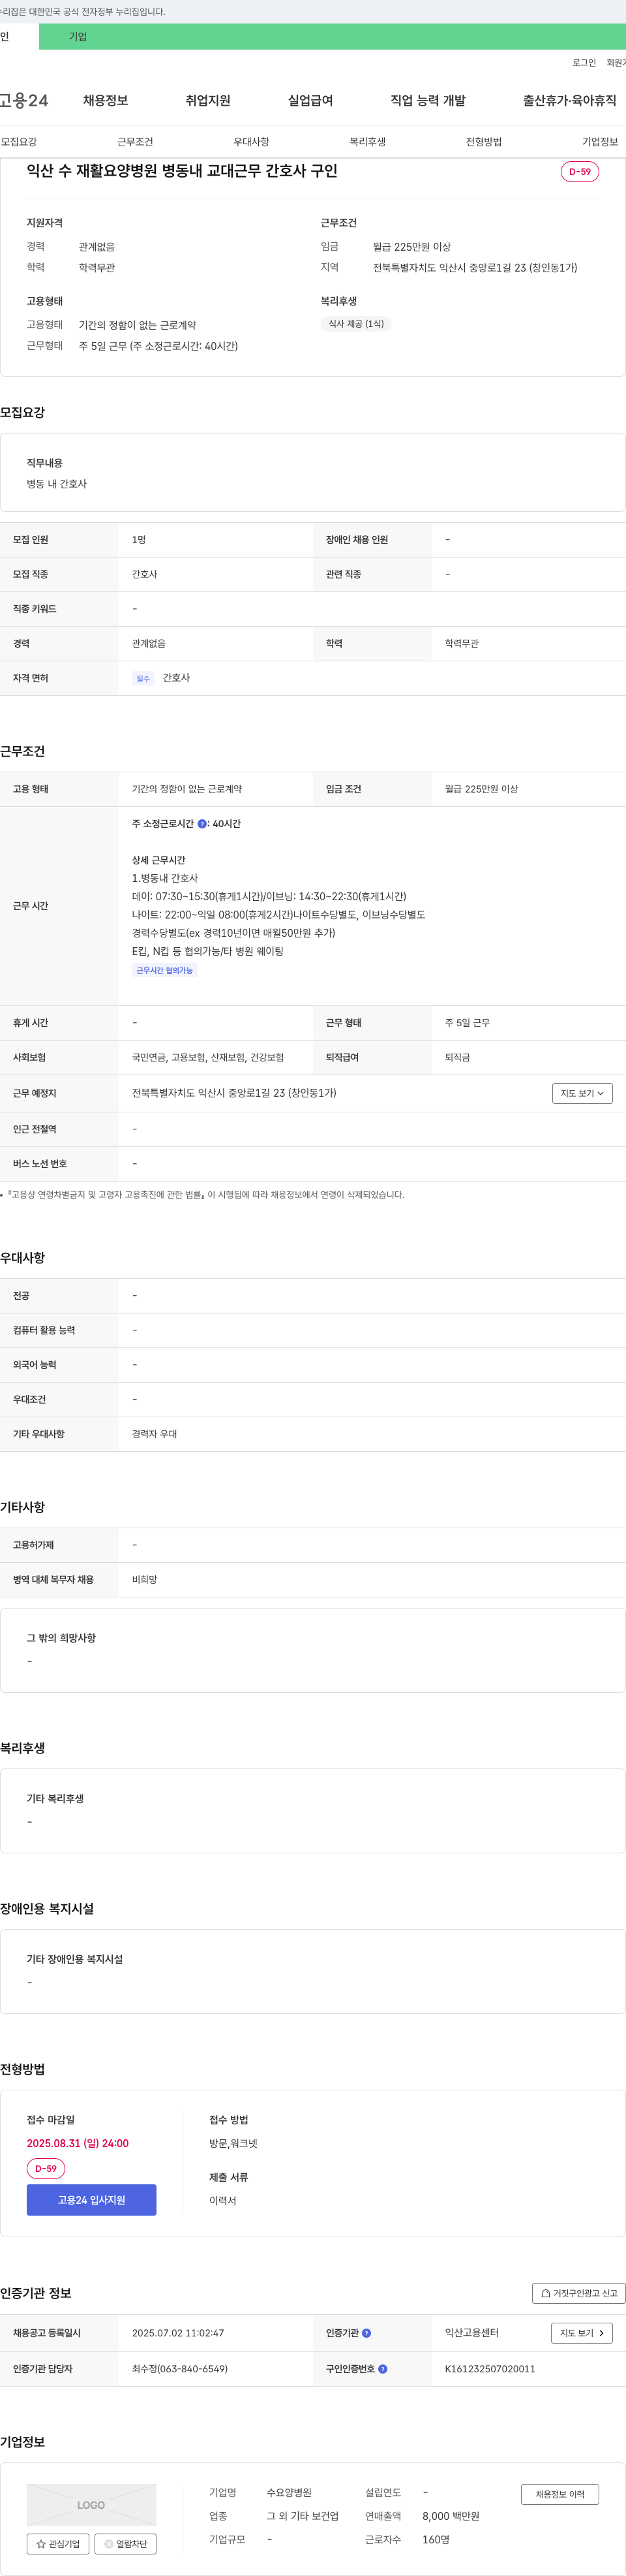Click the 식사 제공 (1식) welfare tag
Viewport: 626px width, 2576px height.
pos(357,324)
